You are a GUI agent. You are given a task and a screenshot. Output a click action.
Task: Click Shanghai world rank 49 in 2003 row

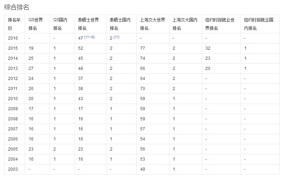coord(143,169)
